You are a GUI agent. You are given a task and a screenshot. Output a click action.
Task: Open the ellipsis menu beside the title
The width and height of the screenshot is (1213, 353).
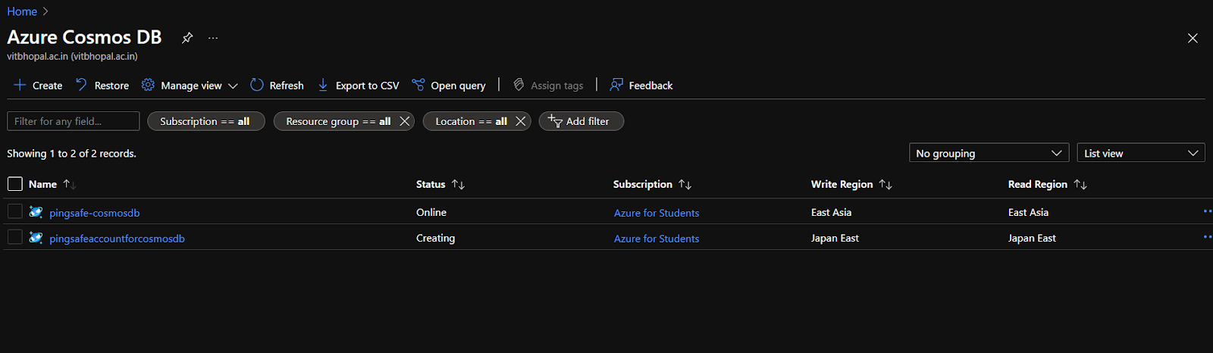tap(213, 38)
